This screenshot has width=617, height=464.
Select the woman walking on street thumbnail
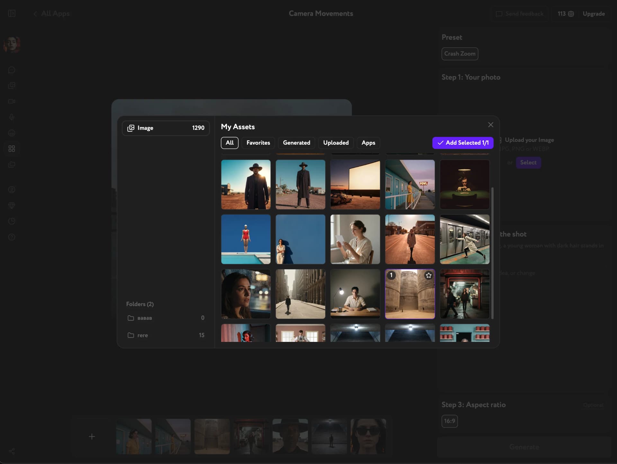click(x=410, y=239)
